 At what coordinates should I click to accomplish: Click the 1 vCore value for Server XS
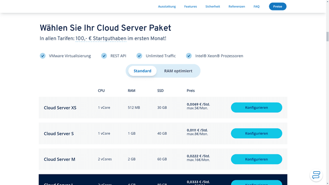point(104,108)
